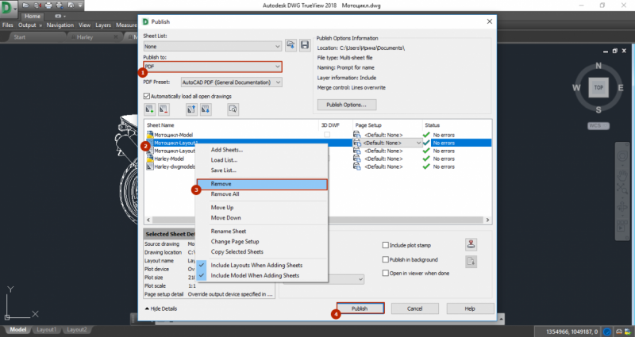This screenshot has width=635, height=337.
Task: Click the Preview toolbar icon
Action: click(233, 109)
